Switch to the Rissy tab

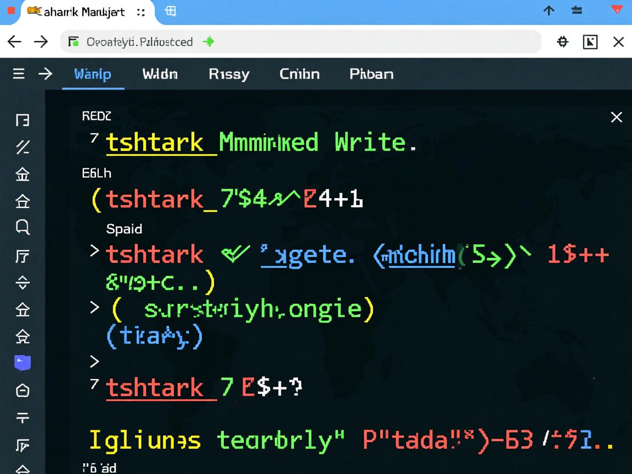click(x=229, y=74)
